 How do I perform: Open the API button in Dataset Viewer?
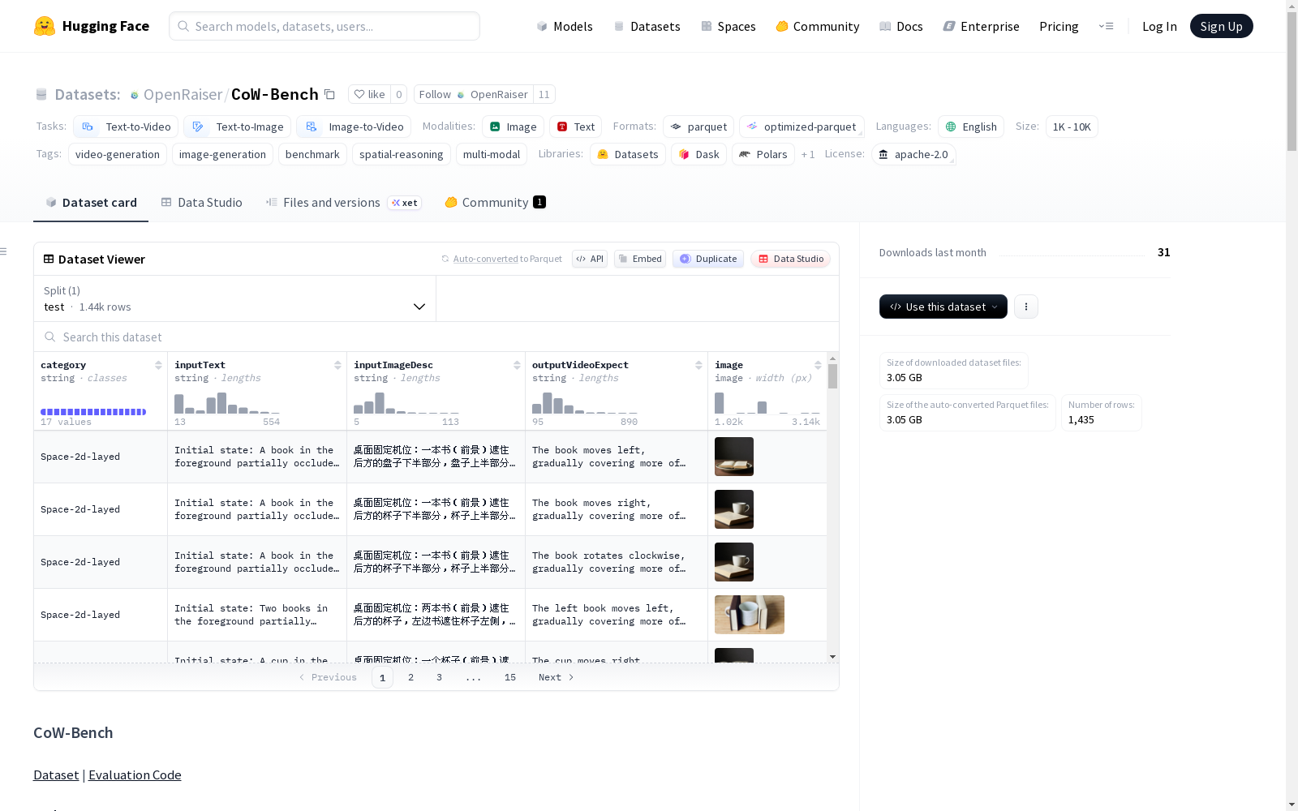(x=590, y=259)
